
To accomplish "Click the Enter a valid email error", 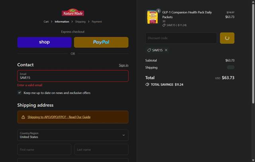I will point(30,85).
